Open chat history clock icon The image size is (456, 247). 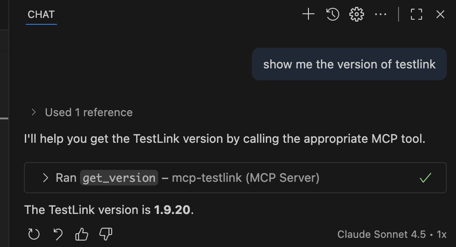click(333, 15)
